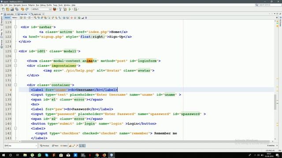Viewport: 282px width, 158px height.
Task: Open the Window menu
Action: click(x=67, y=5)
